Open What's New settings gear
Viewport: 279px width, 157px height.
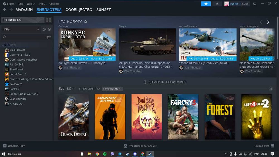[x=86, y=22]
